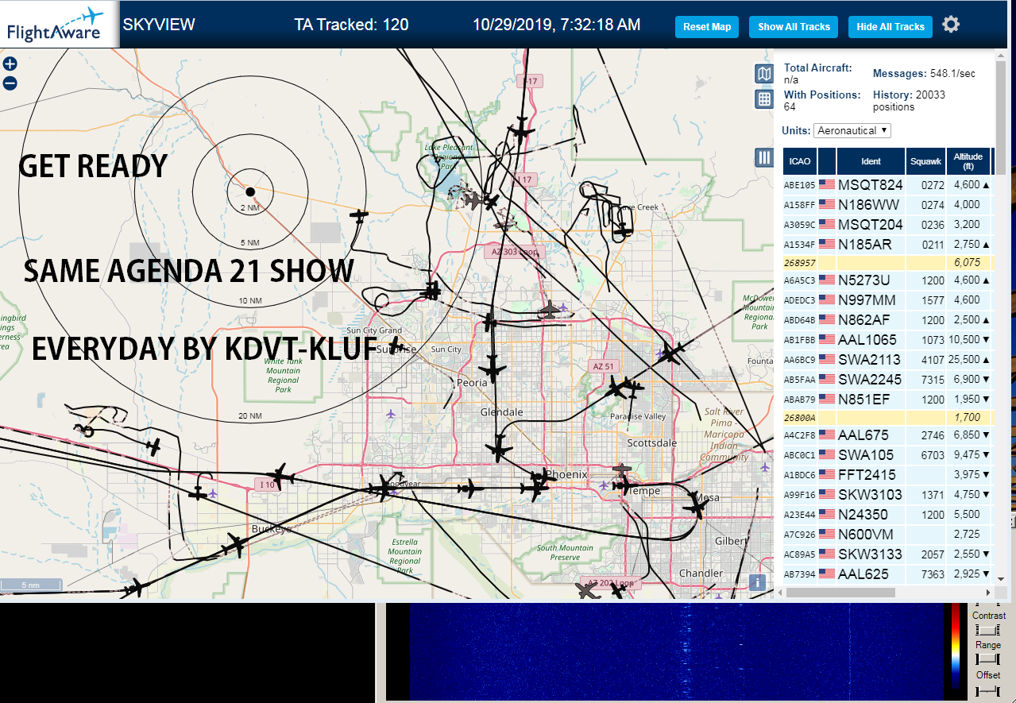
Task: Select the AAL625 aircraft row
Action: click(x=887, y=574)
